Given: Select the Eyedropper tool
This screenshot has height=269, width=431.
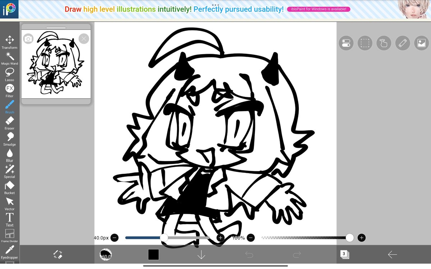Looking at the screenshot, I should 9,252.
